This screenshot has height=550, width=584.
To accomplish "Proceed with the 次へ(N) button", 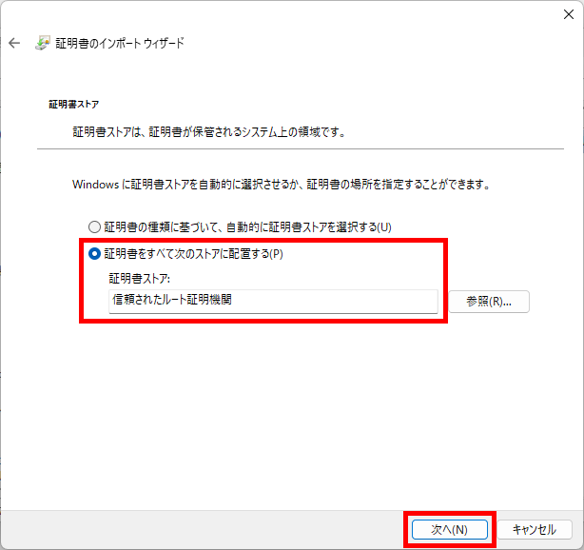I will tap(450, 529).
